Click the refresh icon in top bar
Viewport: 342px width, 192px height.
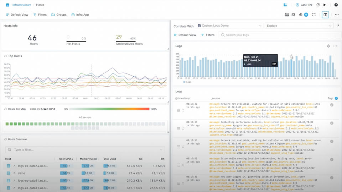click(318, 5)
